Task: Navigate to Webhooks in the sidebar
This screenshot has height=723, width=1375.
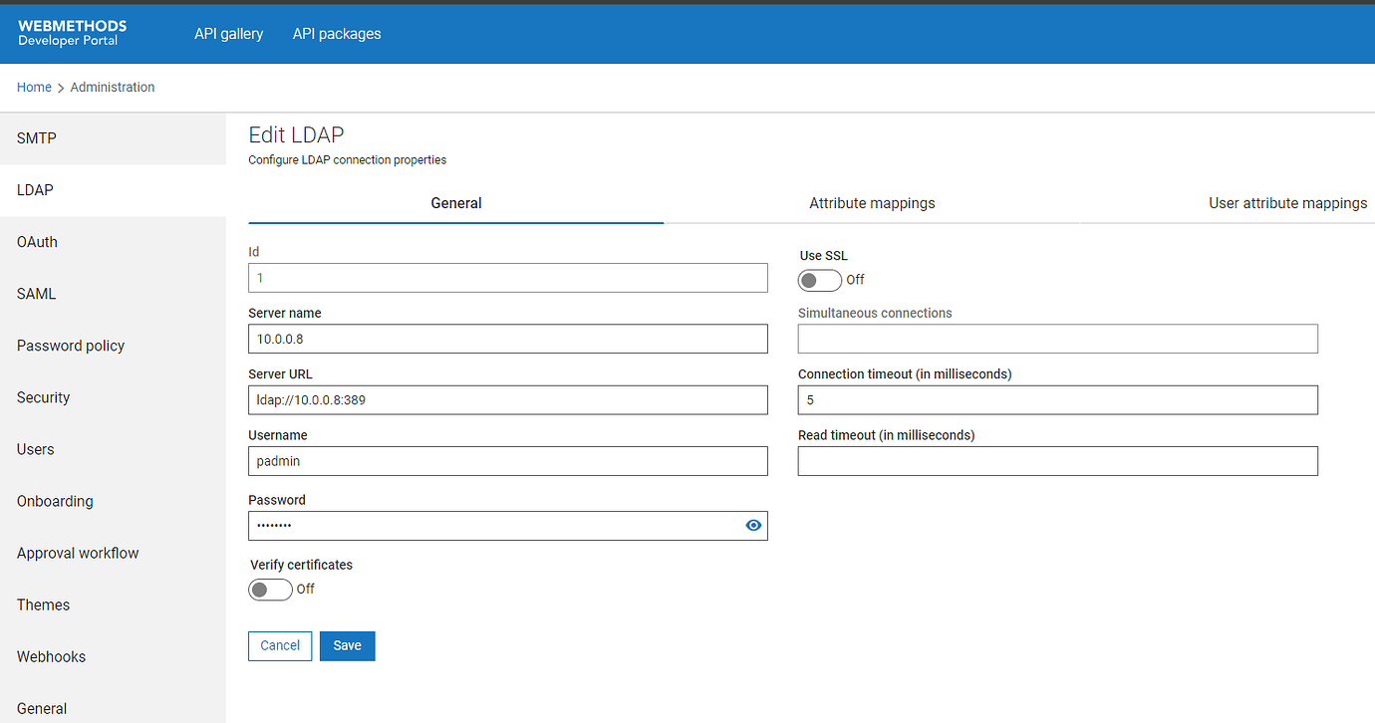Action: tap(51, 656)
